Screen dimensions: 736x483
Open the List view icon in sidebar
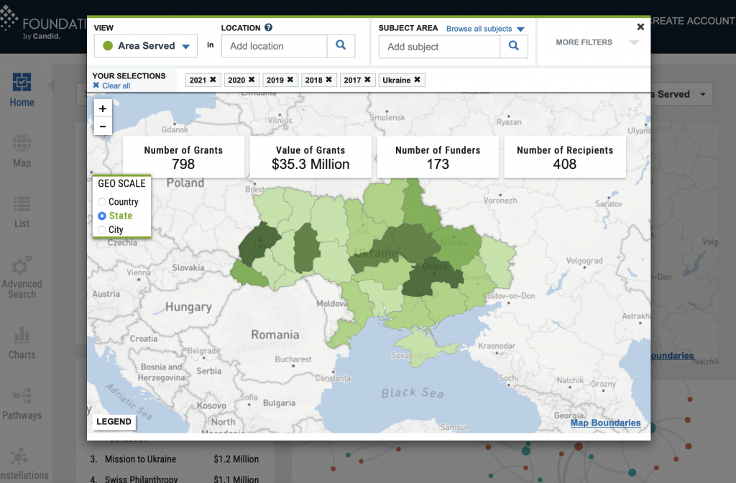pos(22,204)
